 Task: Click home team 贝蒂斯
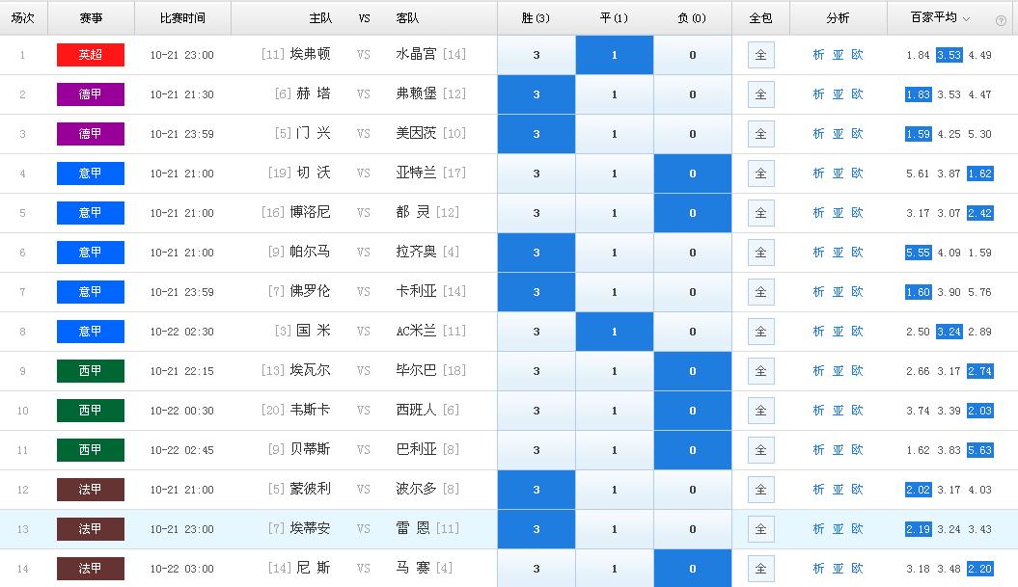(x=310, y=449)
